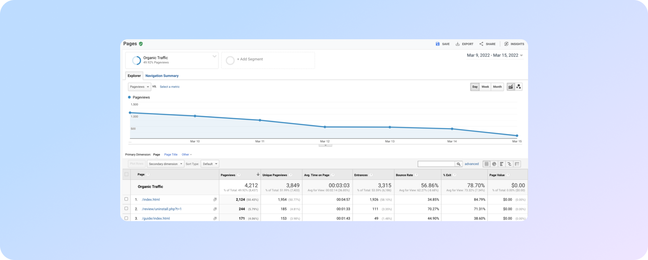Select the Week granularity toggle
The width and height of the screenshot is (648, 260).
[x=485, y=87]
